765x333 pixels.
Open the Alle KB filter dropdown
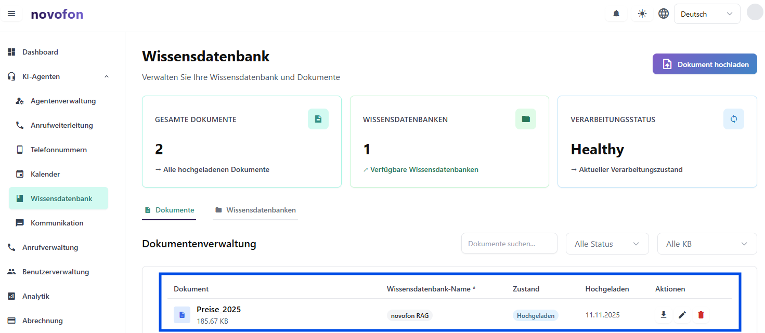pos(707,244)
